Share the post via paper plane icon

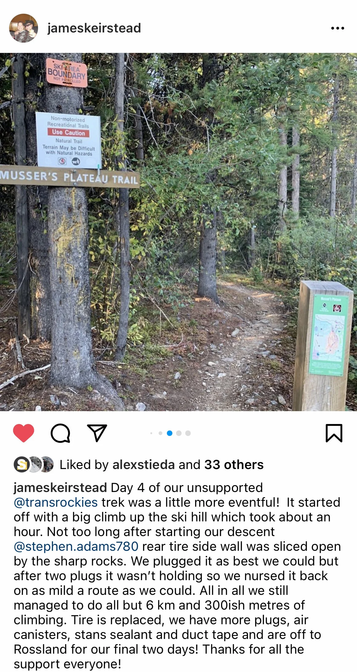tap(97, 433)
